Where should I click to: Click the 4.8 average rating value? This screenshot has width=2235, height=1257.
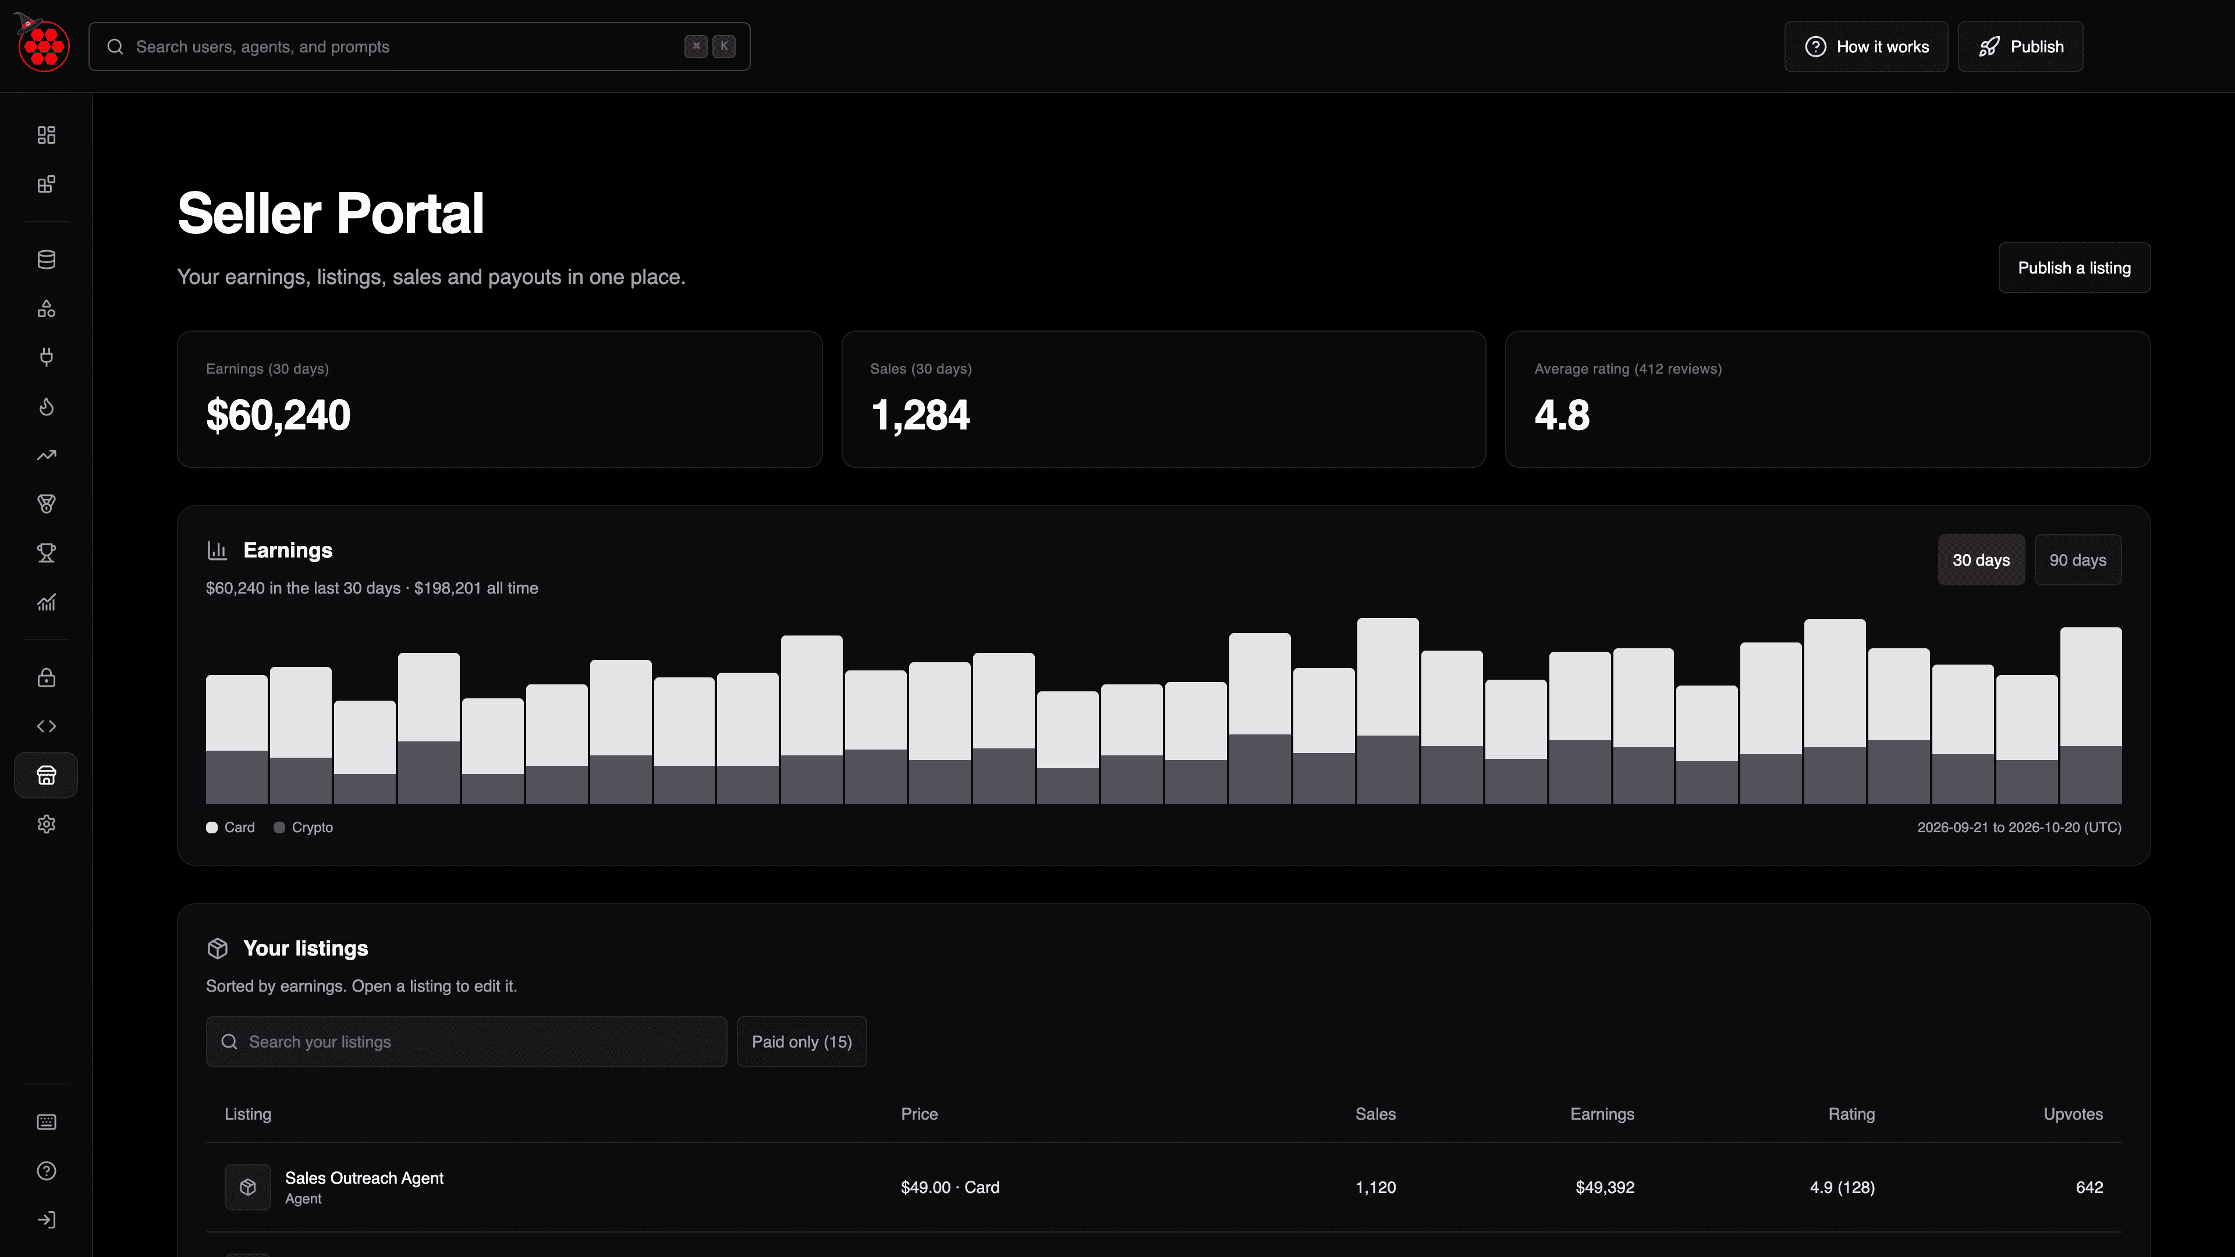pyautogui.click(x=1562, y=416)
